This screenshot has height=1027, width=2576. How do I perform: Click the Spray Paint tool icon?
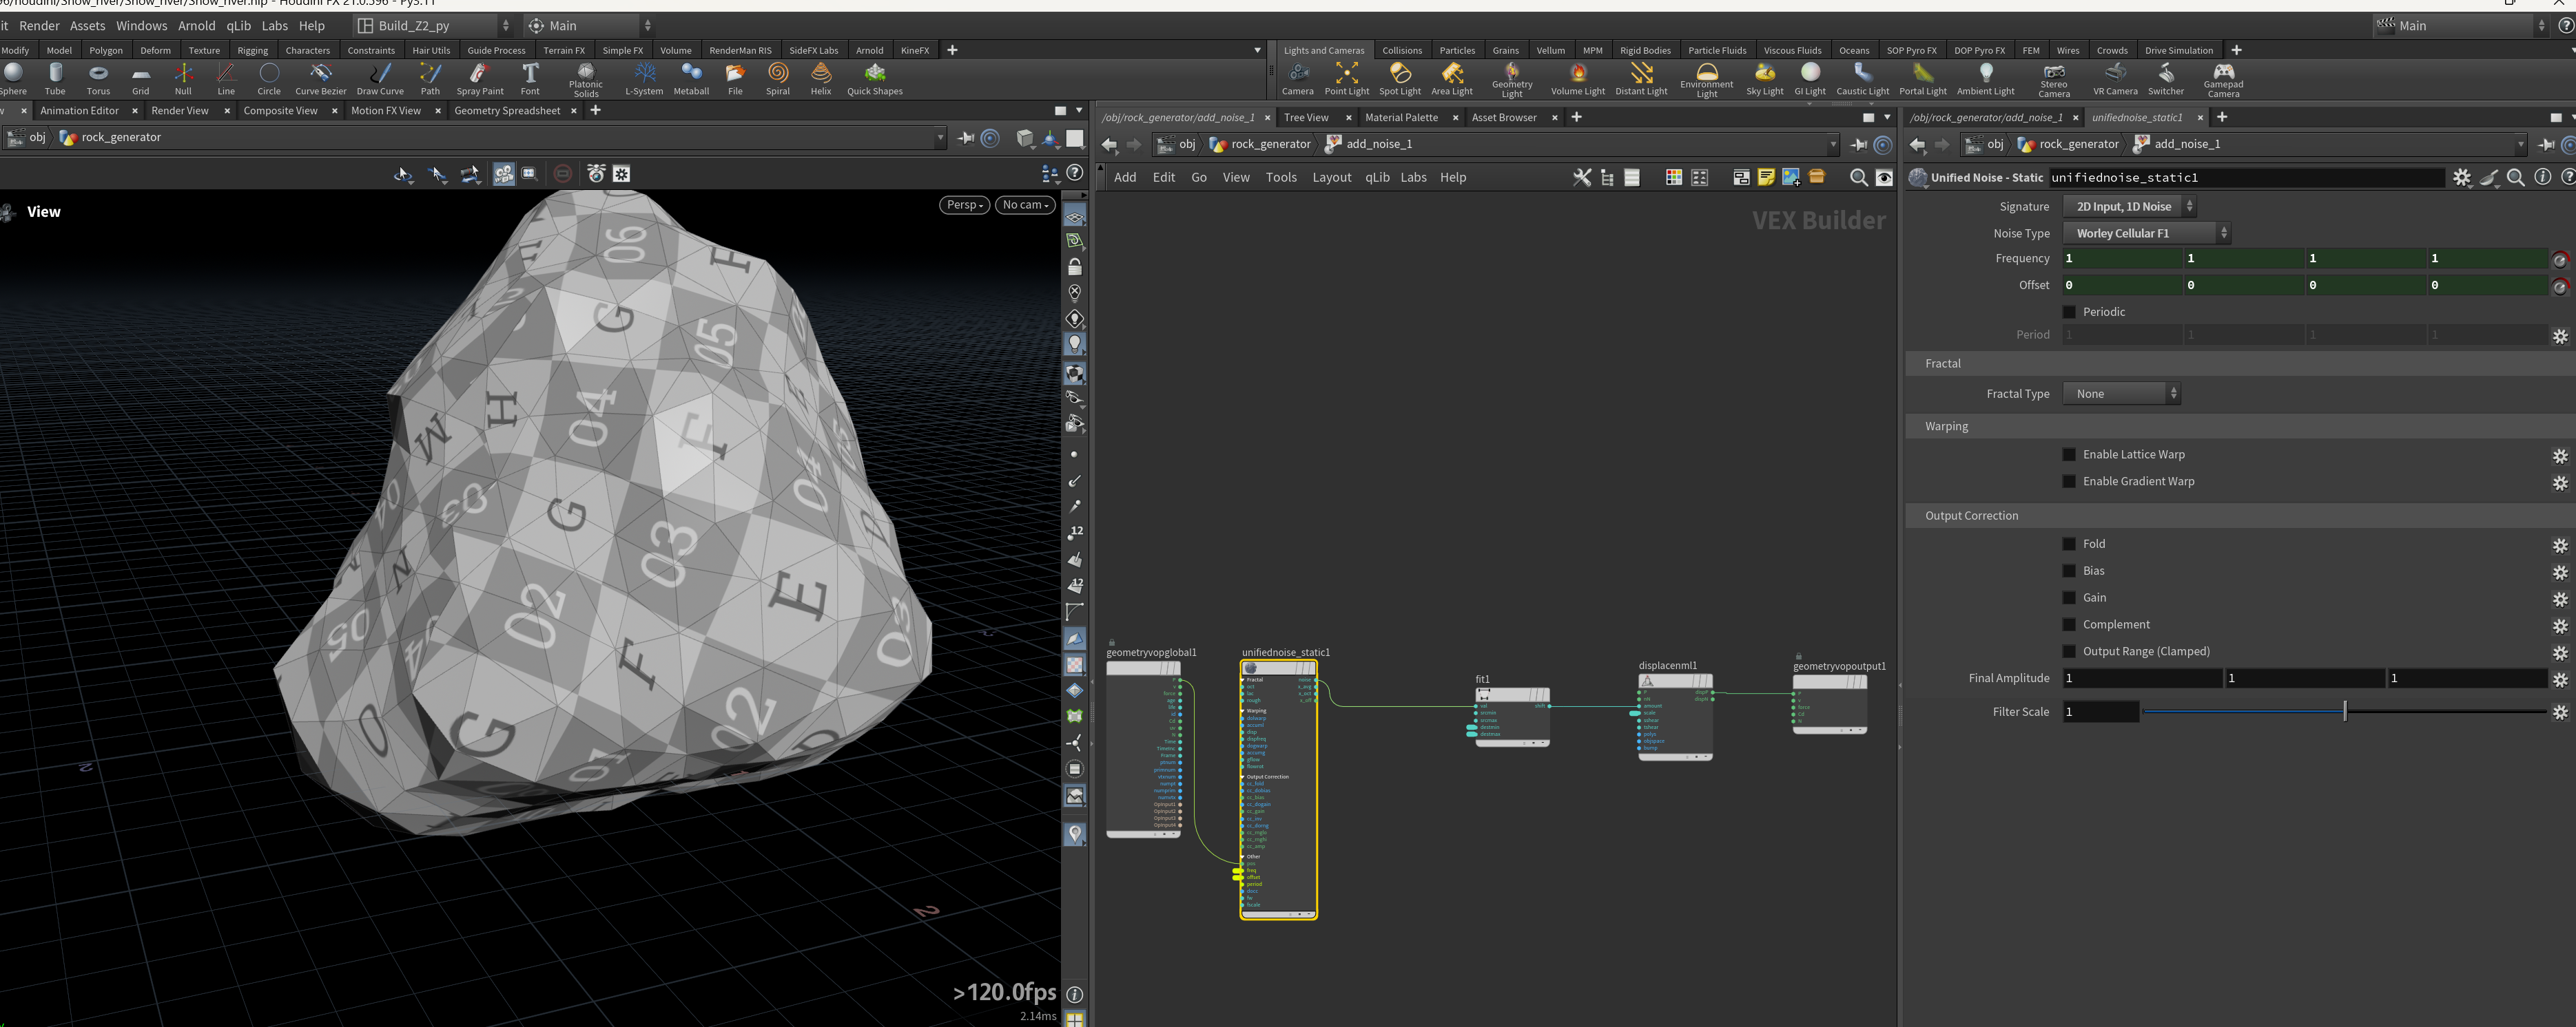[480, 78]
